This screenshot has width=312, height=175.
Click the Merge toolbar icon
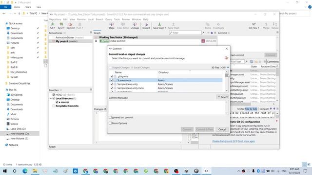[x=266, y=24]
